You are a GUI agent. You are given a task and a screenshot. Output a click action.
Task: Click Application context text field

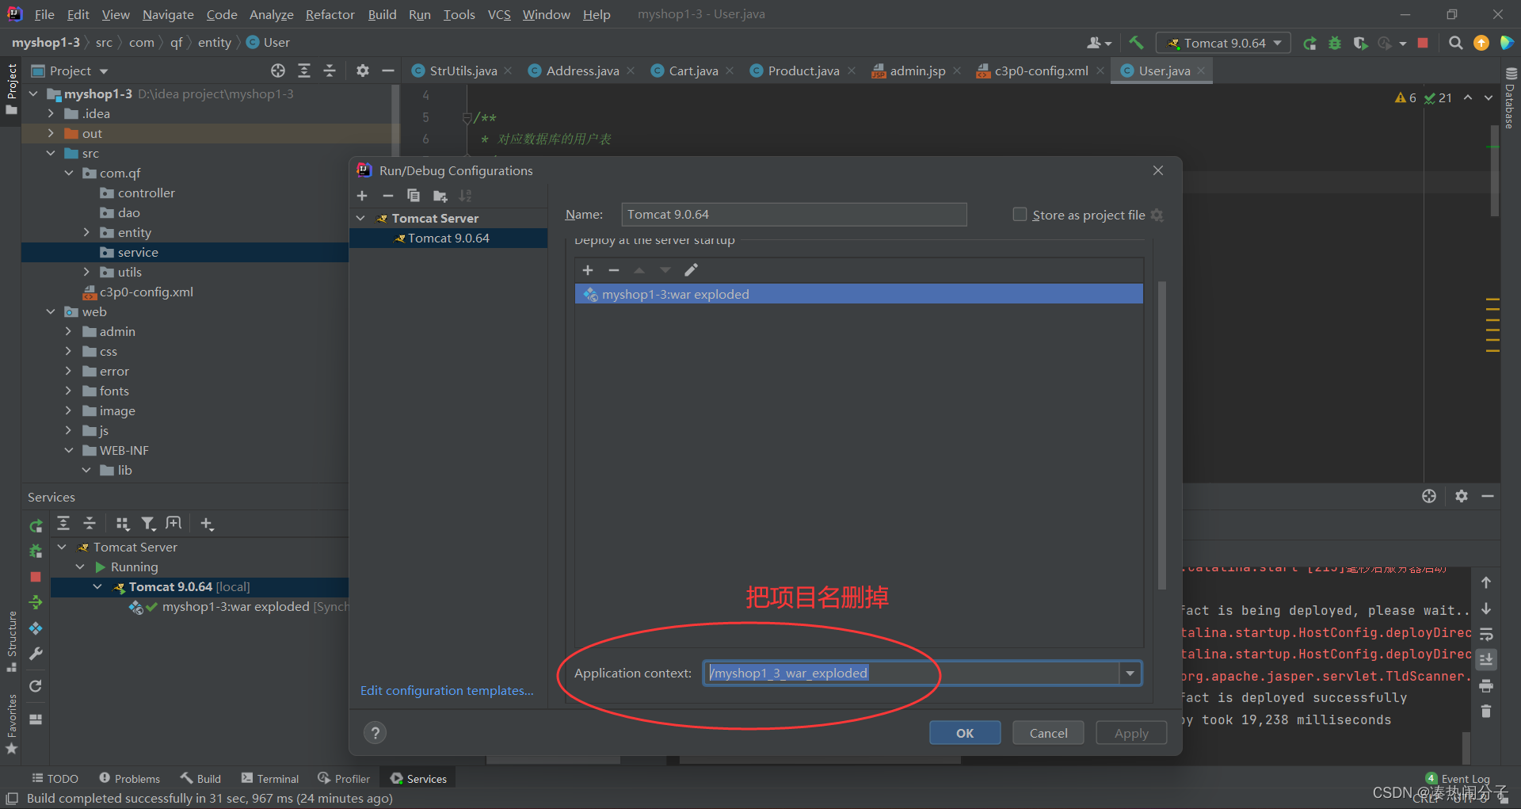[911, 674]
